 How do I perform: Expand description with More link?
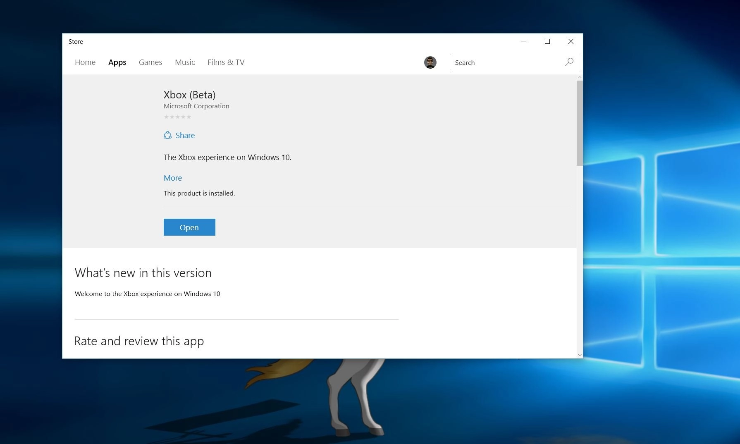(x=173, y=178)
